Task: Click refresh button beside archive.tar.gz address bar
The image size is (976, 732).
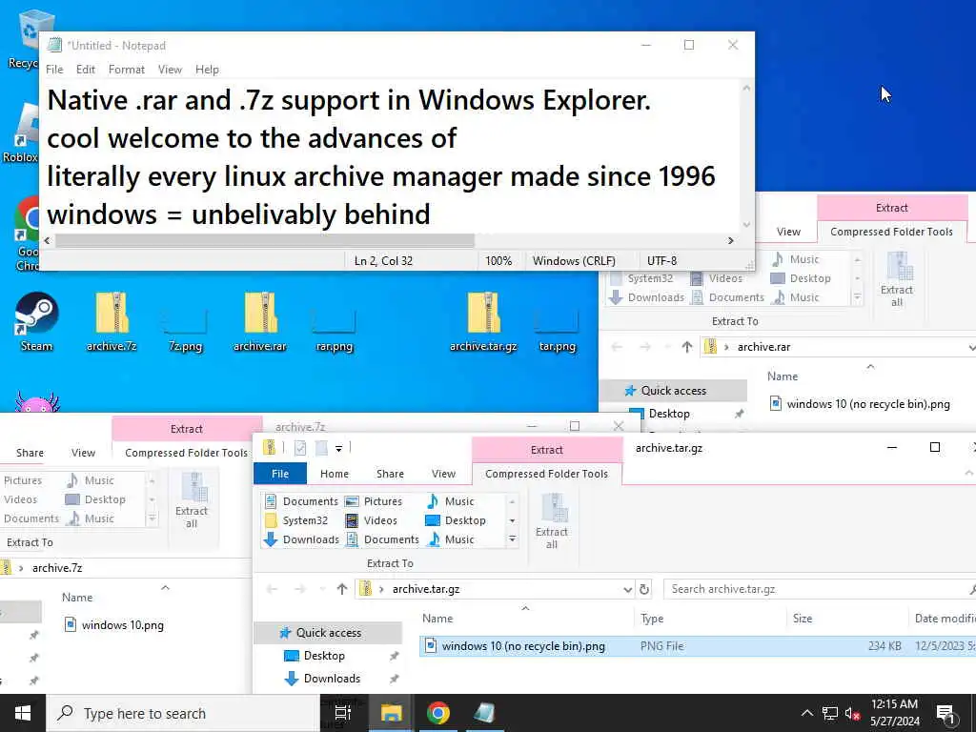Action: (x=644, y=589)
